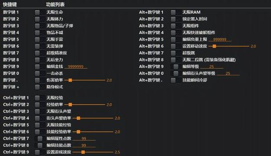Screen dimensions: 271x156
Task: Select hotkey label 数字键 0
Action: pyautogui.click(x=11, y=73)
